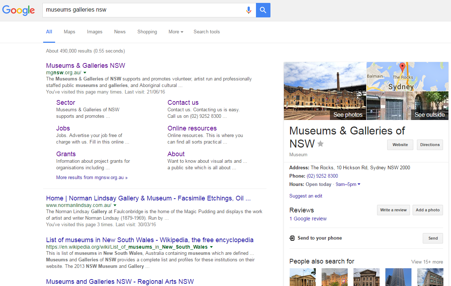Screen dimensions: 451x286
Task: Open fourth People also search for thumbnail
Action: tap(398, 277)
